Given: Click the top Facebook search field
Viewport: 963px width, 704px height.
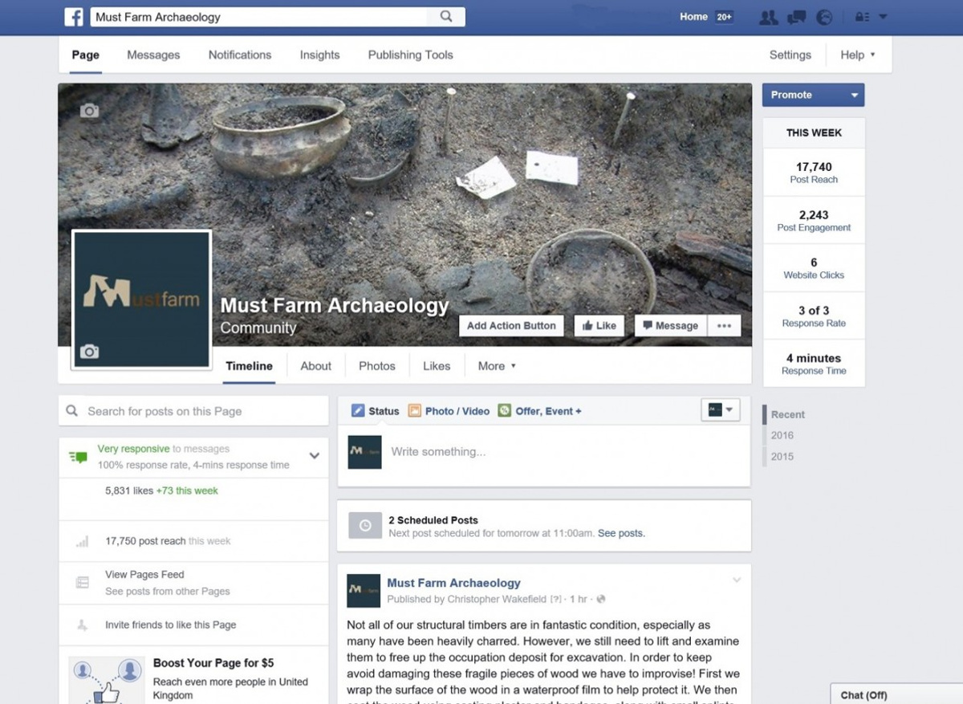Looking at the screenshot, I should pyautogui.click(x=260, y=17).
